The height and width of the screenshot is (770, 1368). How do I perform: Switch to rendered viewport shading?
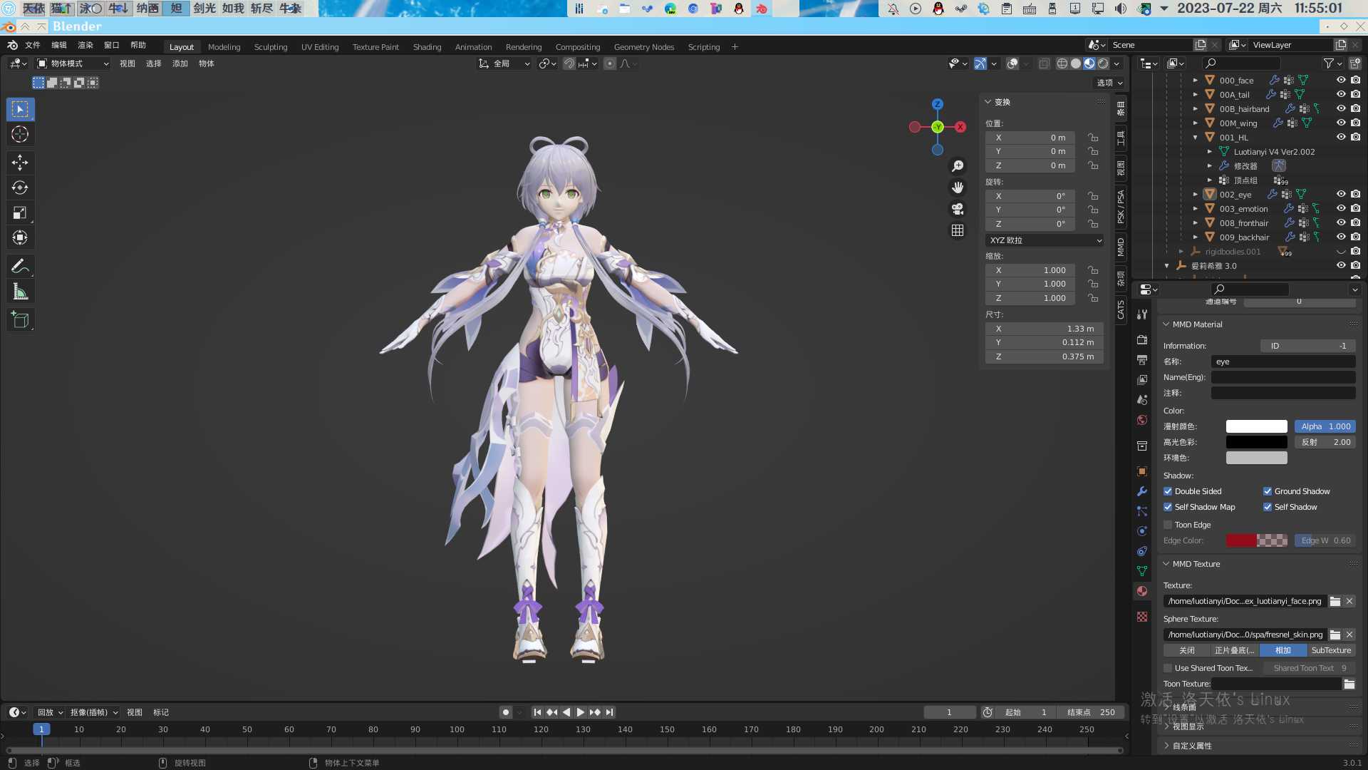pyautogui.click(x=1103, y=63)
